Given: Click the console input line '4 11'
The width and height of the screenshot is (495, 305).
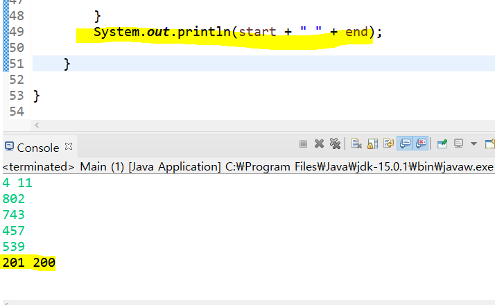Looking at the screenshot, I should pyautogui.click(x=17, y=183).
